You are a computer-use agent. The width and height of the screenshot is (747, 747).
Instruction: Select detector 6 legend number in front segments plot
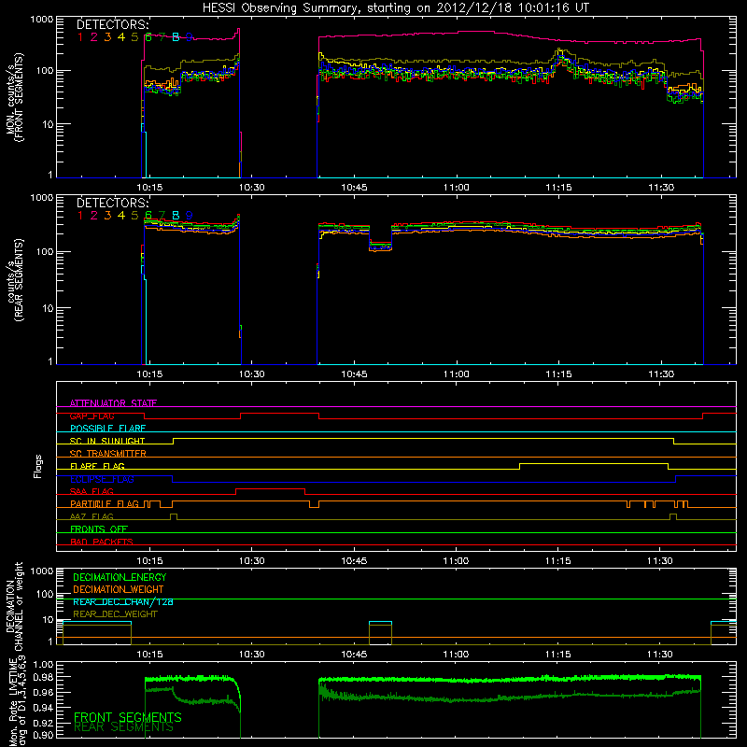tap(148, 37)
